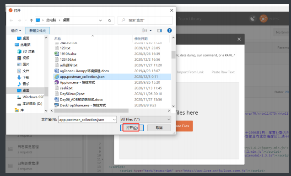The height and width of the screenshot is (176, 291).
Task: Select 音乐 in navigation pane
Action: click(23, 84)
